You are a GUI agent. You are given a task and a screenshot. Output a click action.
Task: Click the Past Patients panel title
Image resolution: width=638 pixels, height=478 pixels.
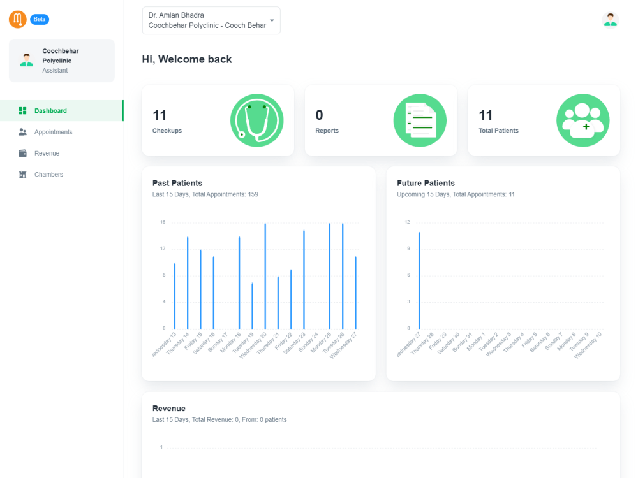[x=177, y=183]
